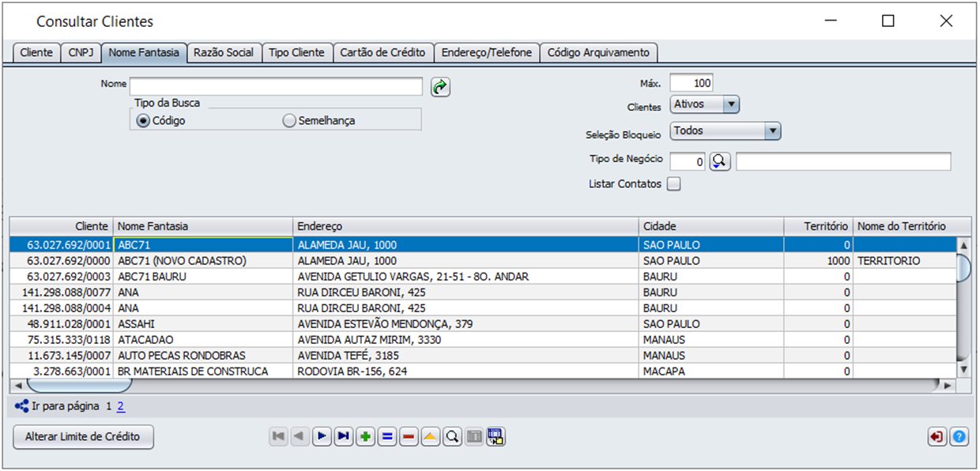Click MACAPA city cell
Image resolution: width=980 pixels, height=471 pixels.
[x=711, y=371]
